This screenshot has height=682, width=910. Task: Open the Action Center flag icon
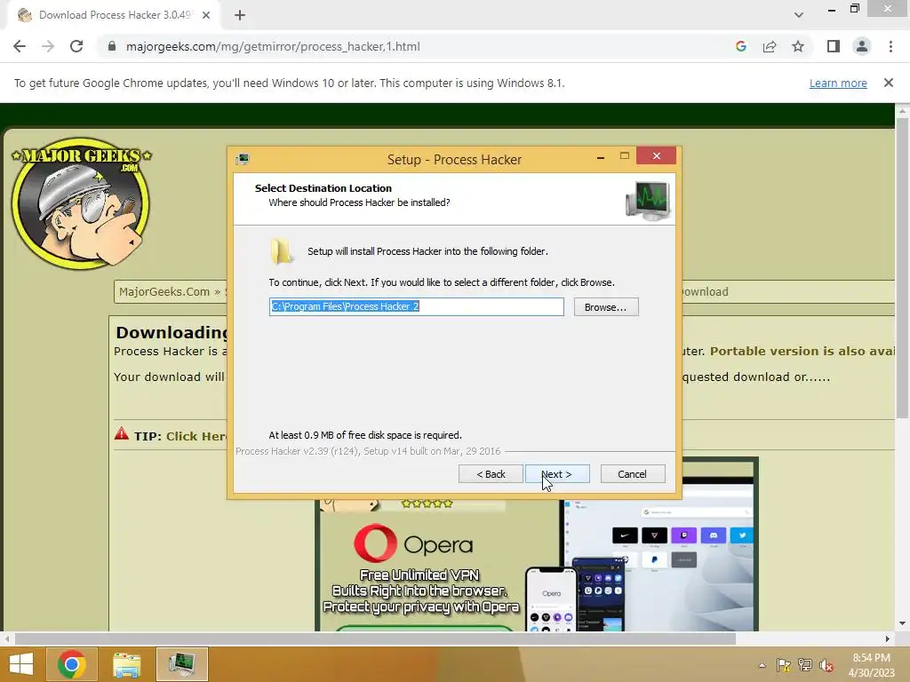pos(784,665)
